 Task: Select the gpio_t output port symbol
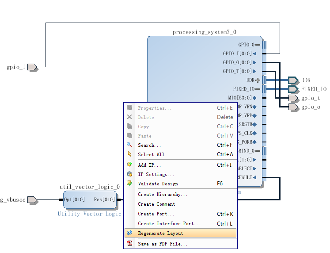[x=293, y=98]
